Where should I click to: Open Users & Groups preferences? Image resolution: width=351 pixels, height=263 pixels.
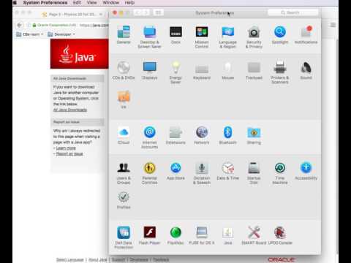tap(124, 173)
